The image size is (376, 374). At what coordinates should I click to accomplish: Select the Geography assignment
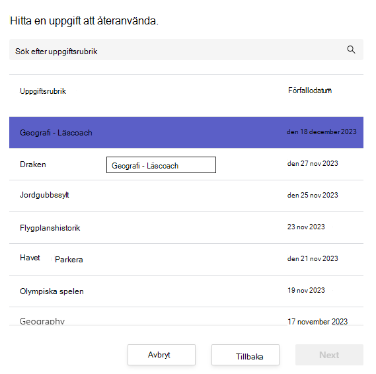pos(186,317)
